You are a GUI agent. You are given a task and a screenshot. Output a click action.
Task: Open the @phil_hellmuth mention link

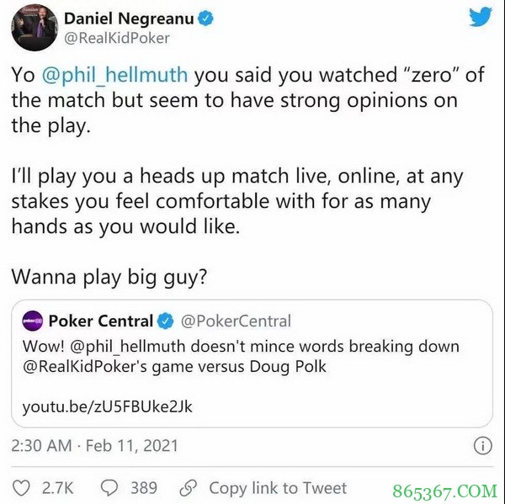tap(114, 75)
